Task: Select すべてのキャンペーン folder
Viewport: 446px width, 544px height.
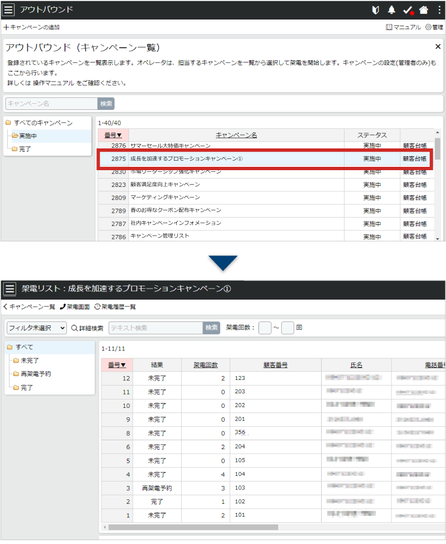Action: point(40,123)
